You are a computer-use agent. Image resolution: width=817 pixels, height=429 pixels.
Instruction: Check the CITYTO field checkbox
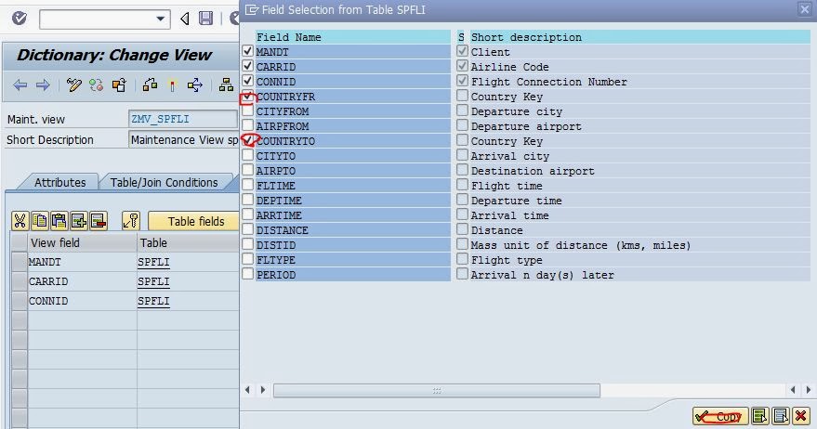coord(247,155)
